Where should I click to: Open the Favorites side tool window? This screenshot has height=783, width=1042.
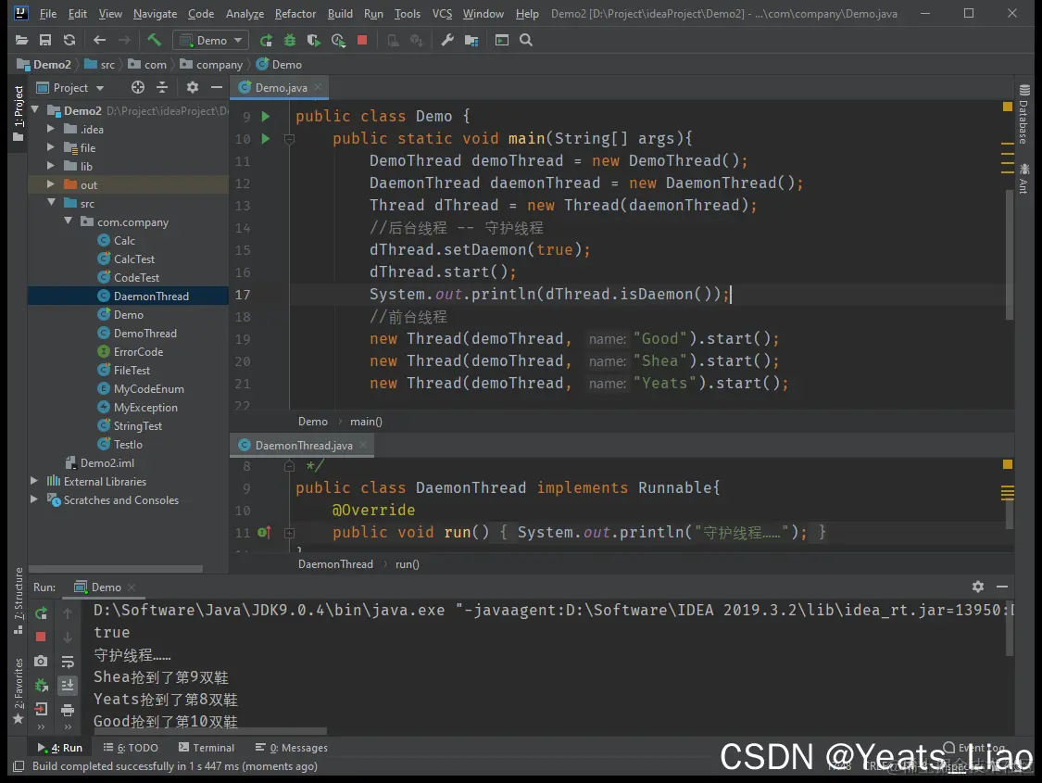(x=19, y=690)
